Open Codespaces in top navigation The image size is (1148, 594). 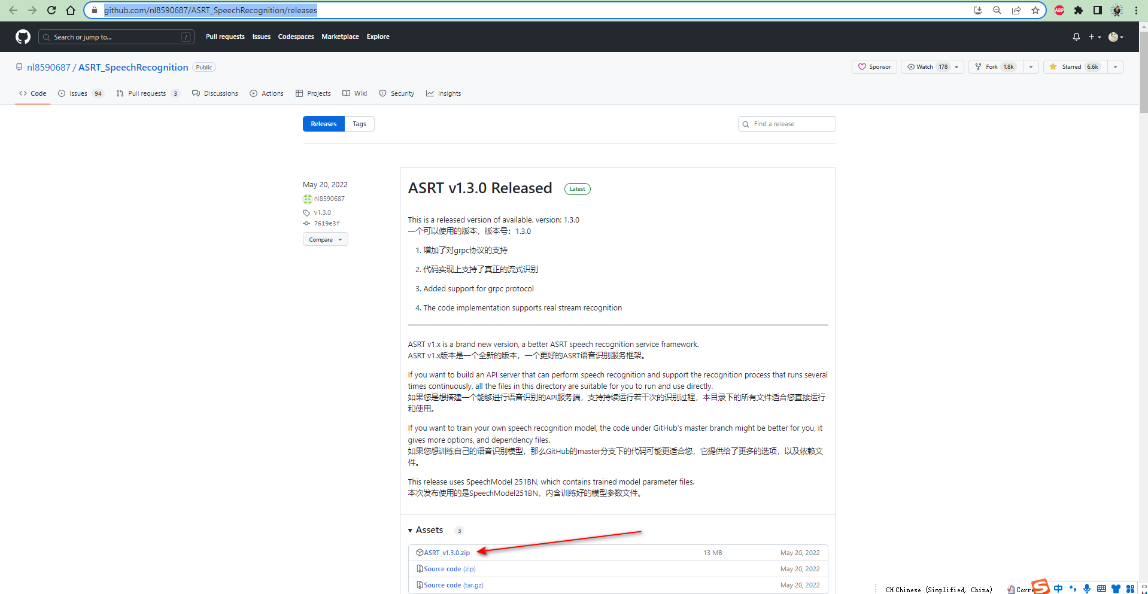296,37
